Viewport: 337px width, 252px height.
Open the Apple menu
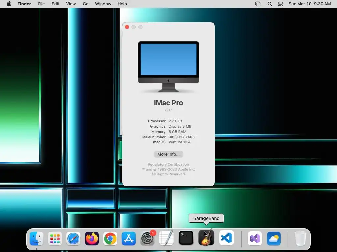(9, 4)
